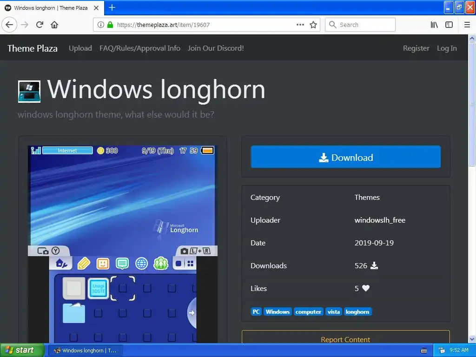Show site information icon in address bar
The width and height of the screenshot is (476, 357).
coord(101,25)
